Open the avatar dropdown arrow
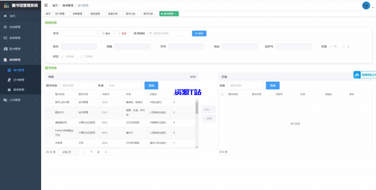This screenshot has width=376, height=190. click(x=373, y=8)
